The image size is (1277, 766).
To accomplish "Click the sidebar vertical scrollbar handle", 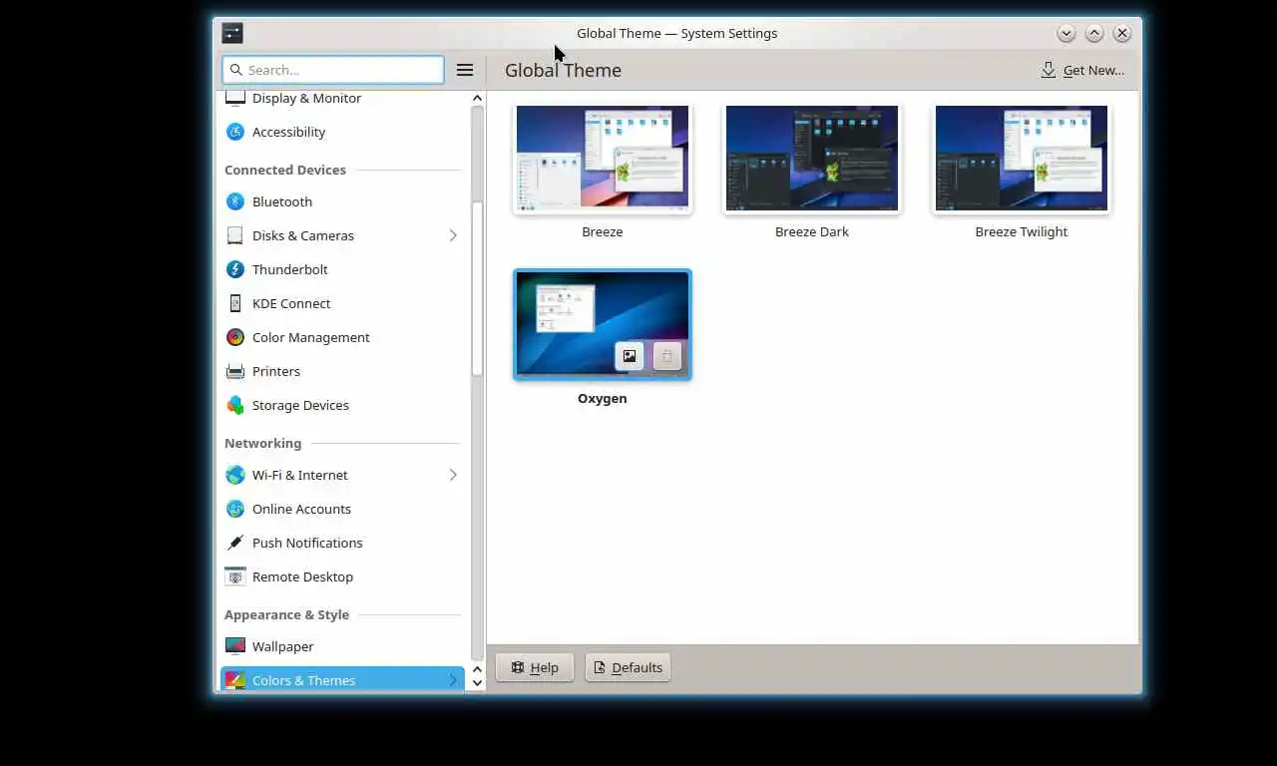I will 477,289.
